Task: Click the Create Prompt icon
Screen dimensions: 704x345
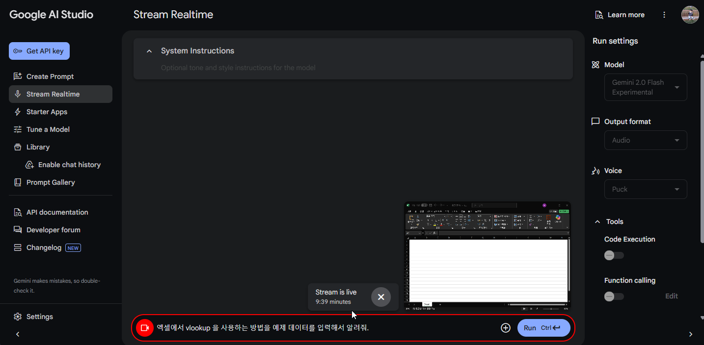Action: coord(18,76)
